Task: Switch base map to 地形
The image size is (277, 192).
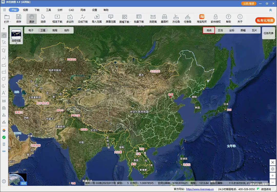Action: (67, 30)
